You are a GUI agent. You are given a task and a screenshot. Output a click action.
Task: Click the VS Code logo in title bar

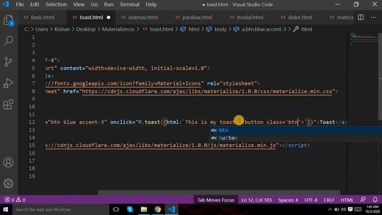(x=5, y=4)
